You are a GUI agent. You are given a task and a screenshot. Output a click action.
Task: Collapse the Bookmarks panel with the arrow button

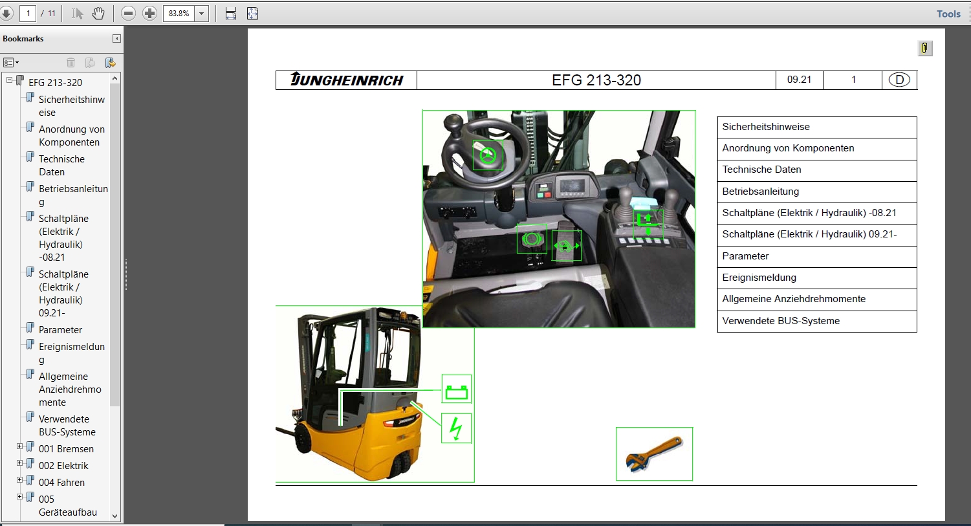pyautogui.click(x=116, y=38)
